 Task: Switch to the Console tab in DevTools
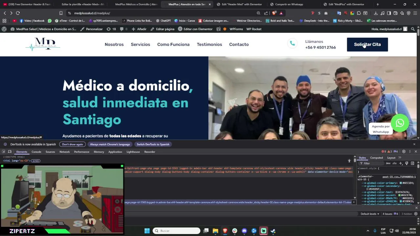pos(36,152)
